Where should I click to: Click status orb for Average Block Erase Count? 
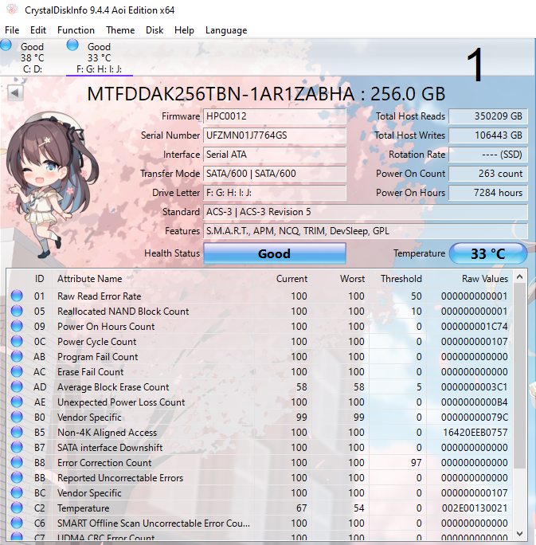[x=17, y=387]
